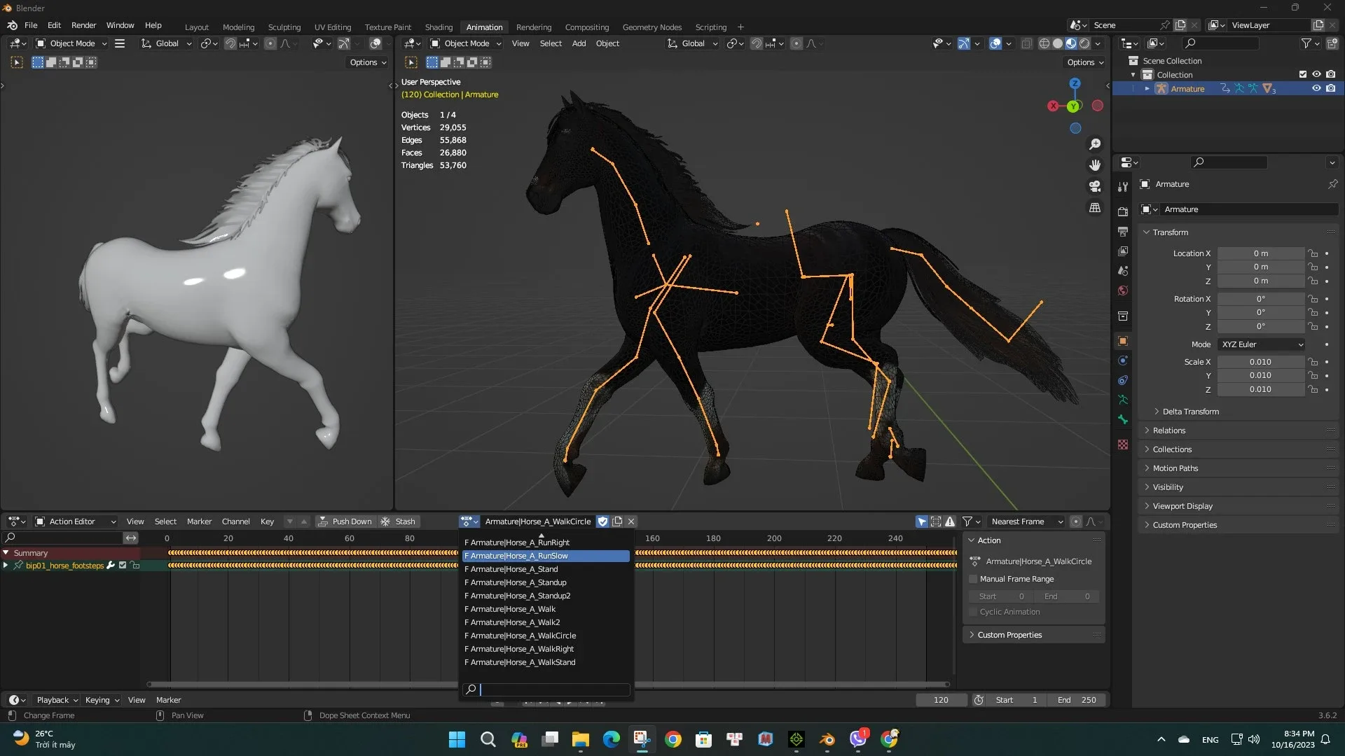Open rotation Mode XYZ Euler dropdown
The width and height of the screenshot is (1345, 756).
(1262, 344)
